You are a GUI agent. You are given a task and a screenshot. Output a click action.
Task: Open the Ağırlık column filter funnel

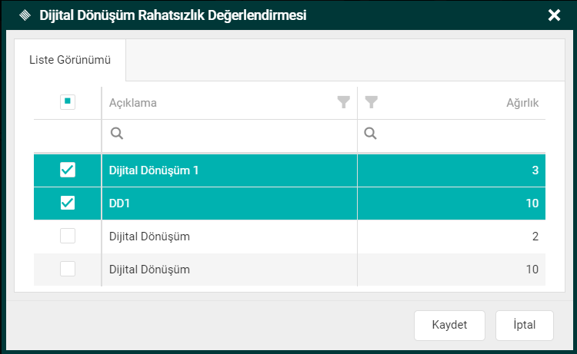point(371,102)
